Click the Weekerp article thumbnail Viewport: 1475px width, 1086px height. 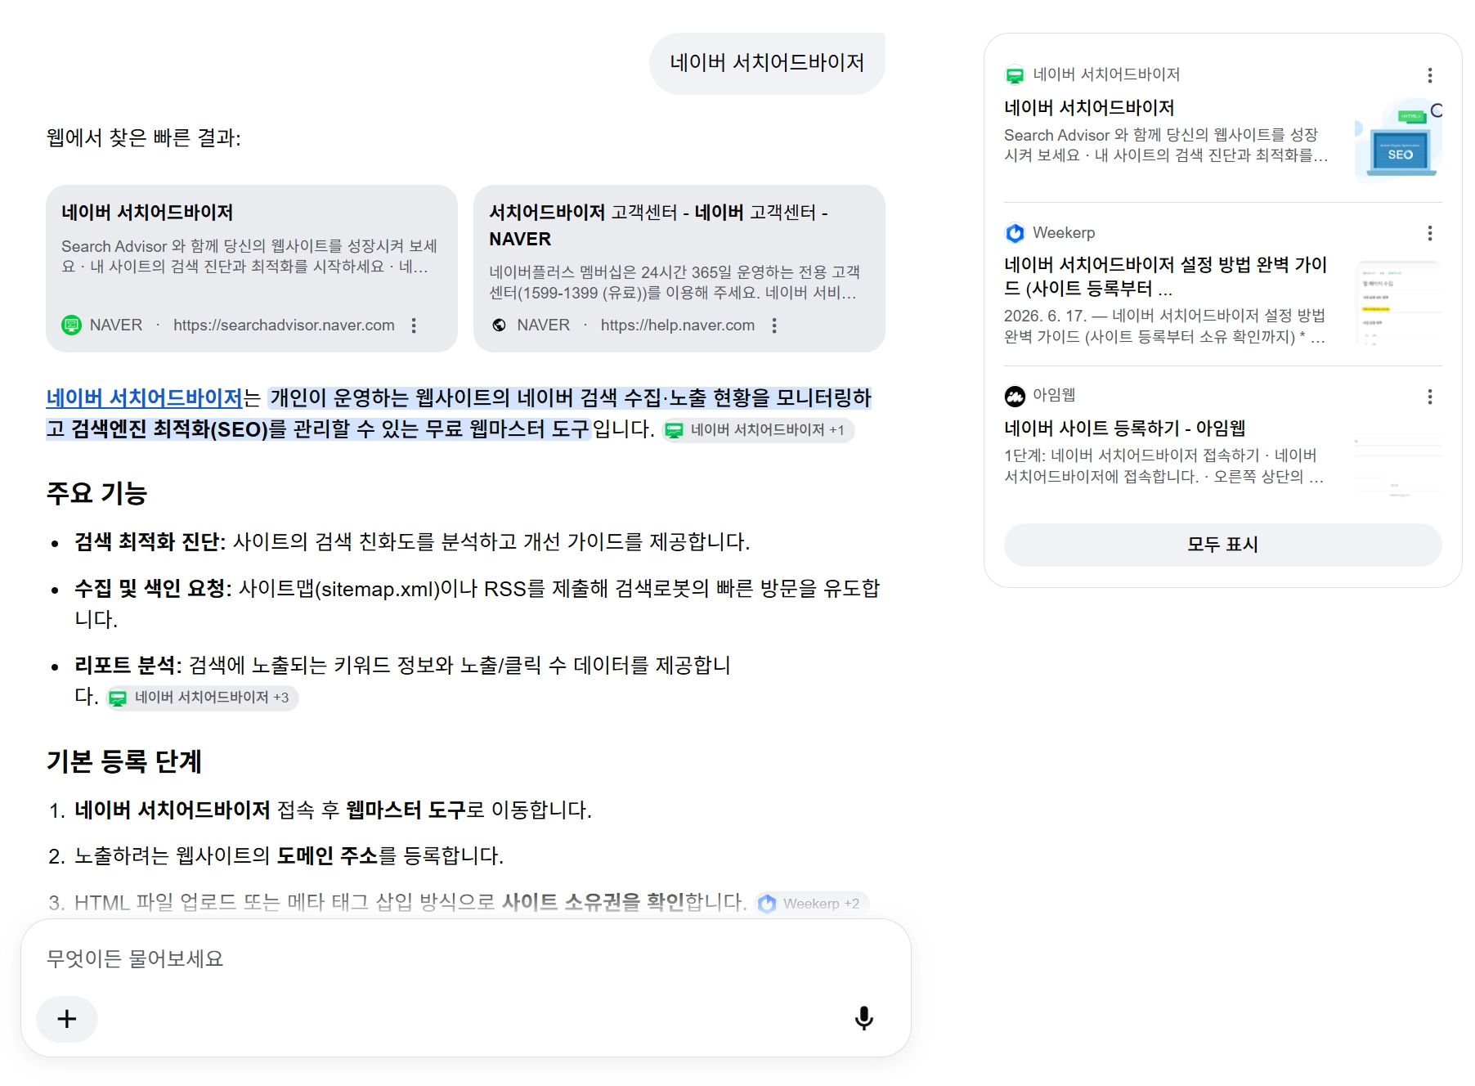(1398, 303)
